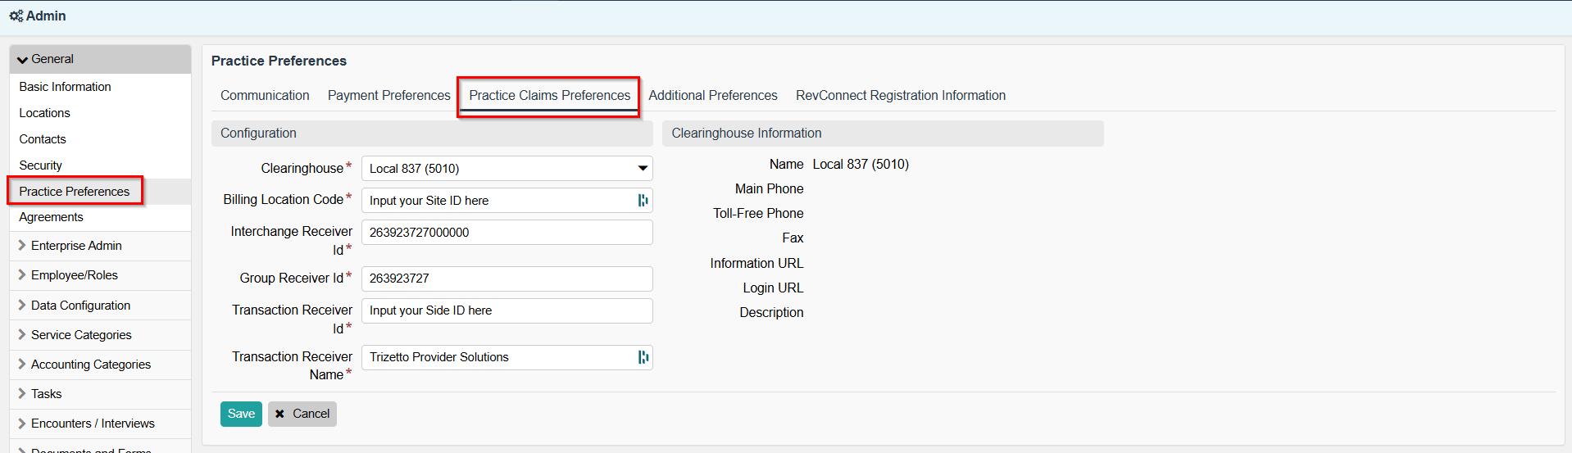Expand Employee/Roles section
The height and width of the screenshot is (453, 1572).
tap(22, 275)
